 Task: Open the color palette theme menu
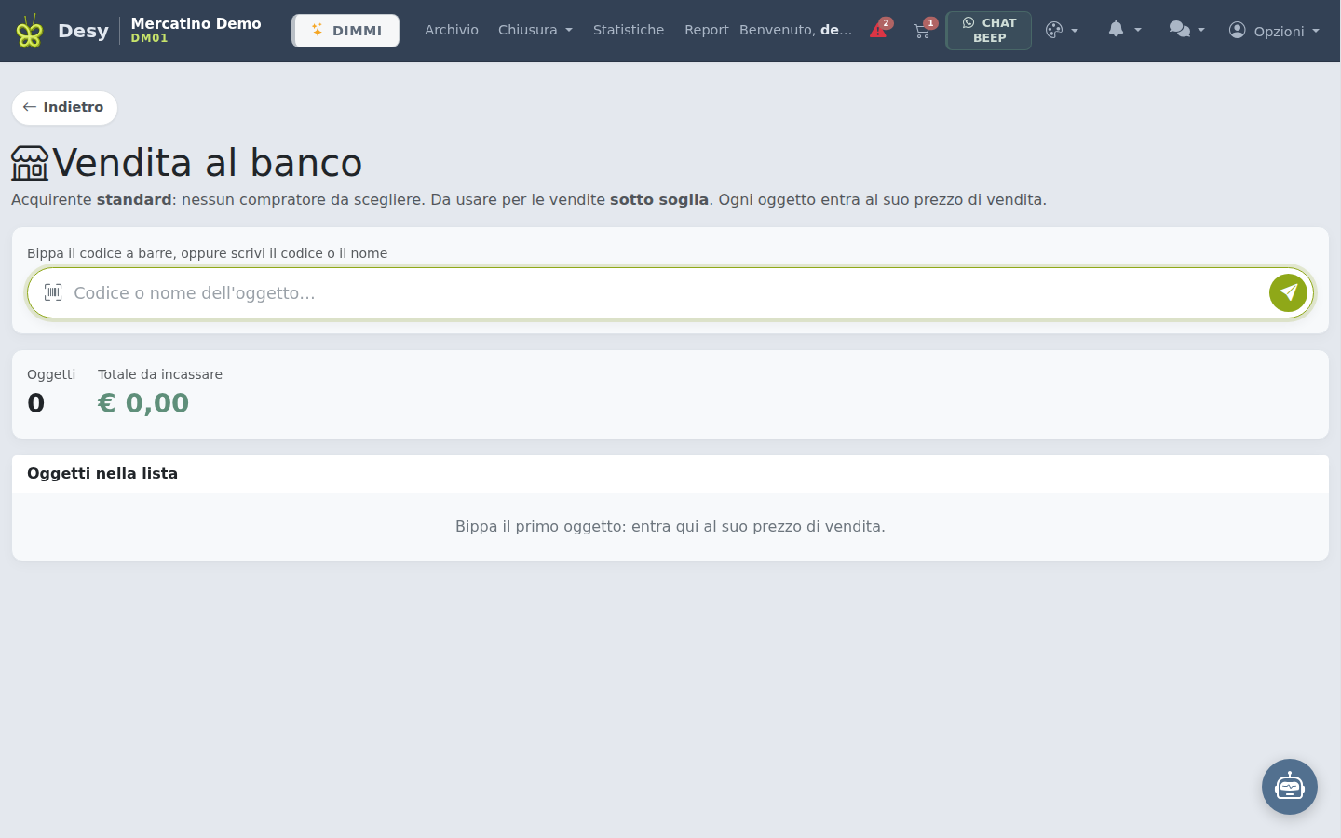tap(1062, 31)
